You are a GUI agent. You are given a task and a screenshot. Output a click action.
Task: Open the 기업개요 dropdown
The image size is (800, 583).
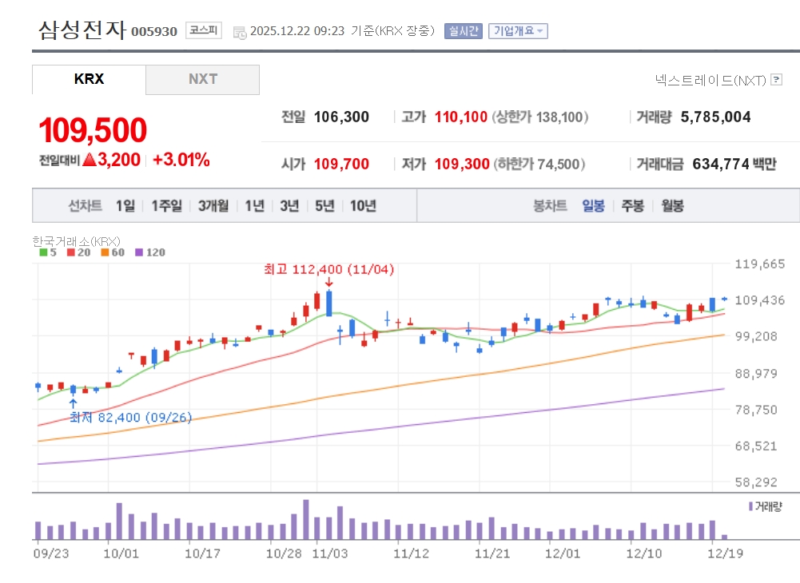click(x=518, y=31)
